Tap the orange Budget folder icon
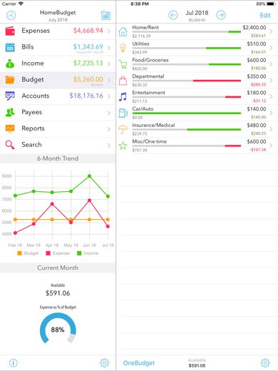This screenshot has width=278, height=371. [x=10, y=80]
